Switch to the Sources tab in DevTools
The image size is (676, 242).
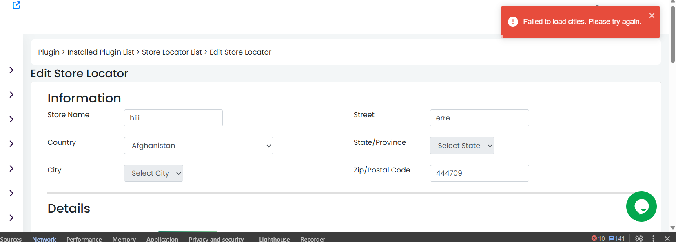click(11, 239)
